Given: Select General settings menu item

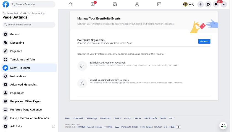Looking at the screenshot, I should tap(29, 34).
